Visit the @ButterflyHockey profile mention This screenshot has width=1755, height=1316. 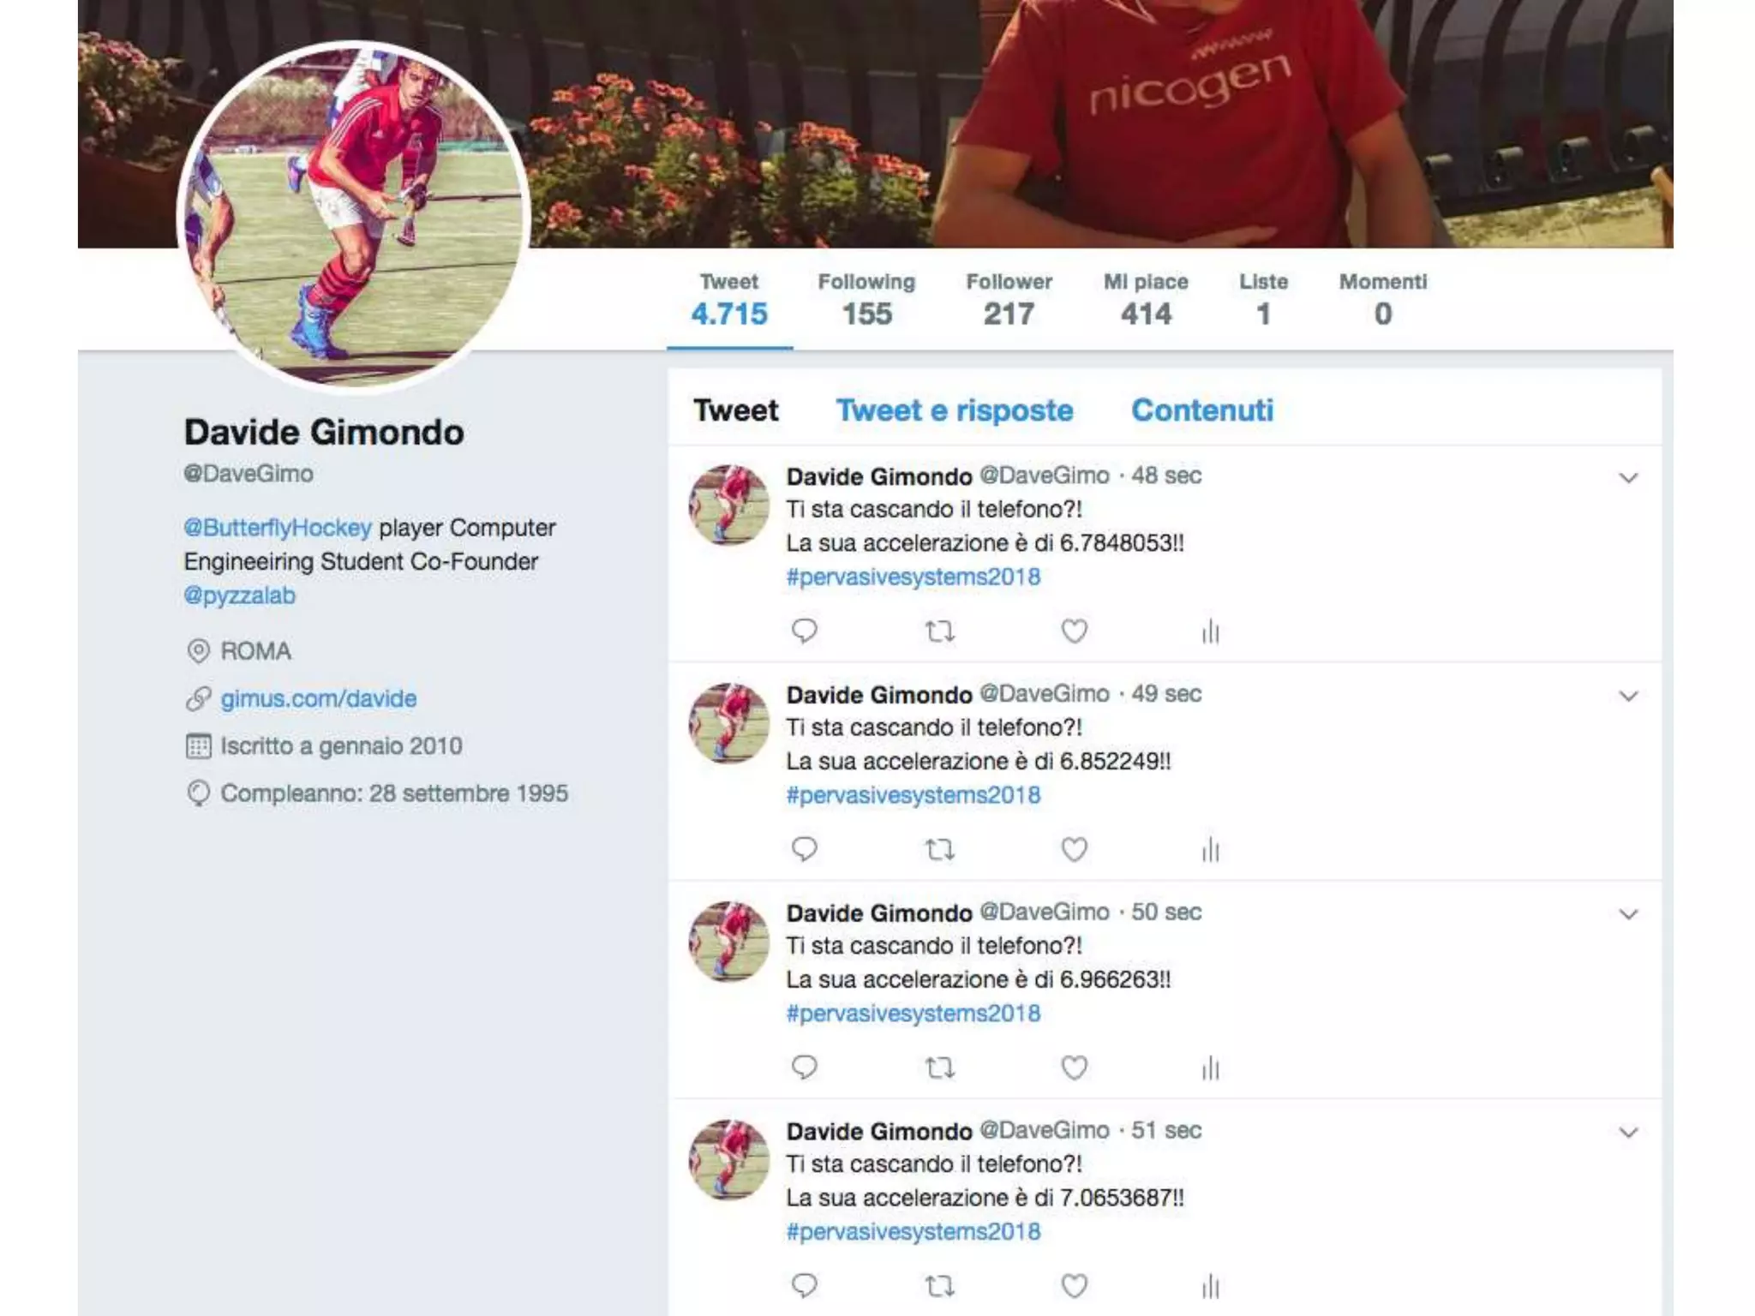pyautogui.click(x=278, y=528)
